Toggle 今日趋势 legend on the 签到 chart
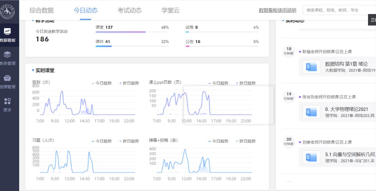The width and height of the screenshot is (376, 191). coord(102,83)
